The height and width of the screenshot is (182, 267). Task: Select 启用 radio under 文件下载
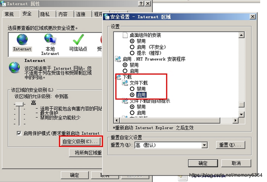click(x=132, y=95)
